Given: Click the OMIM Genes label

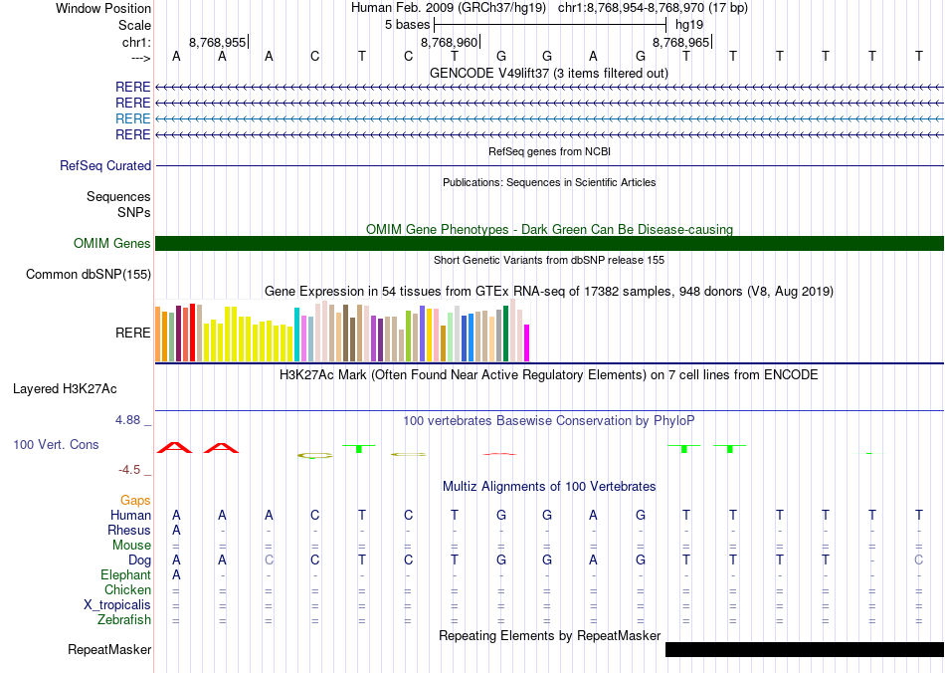Looking at the screenshot, I should (111, 243).
